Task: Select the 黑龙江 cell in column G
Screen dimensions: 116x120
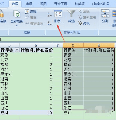Action: 73,74
